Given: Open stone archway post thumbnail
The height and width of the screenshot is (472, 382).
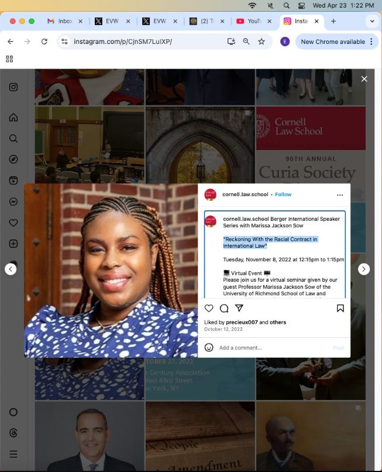Looking at the screenshot, I should [200, 145].
